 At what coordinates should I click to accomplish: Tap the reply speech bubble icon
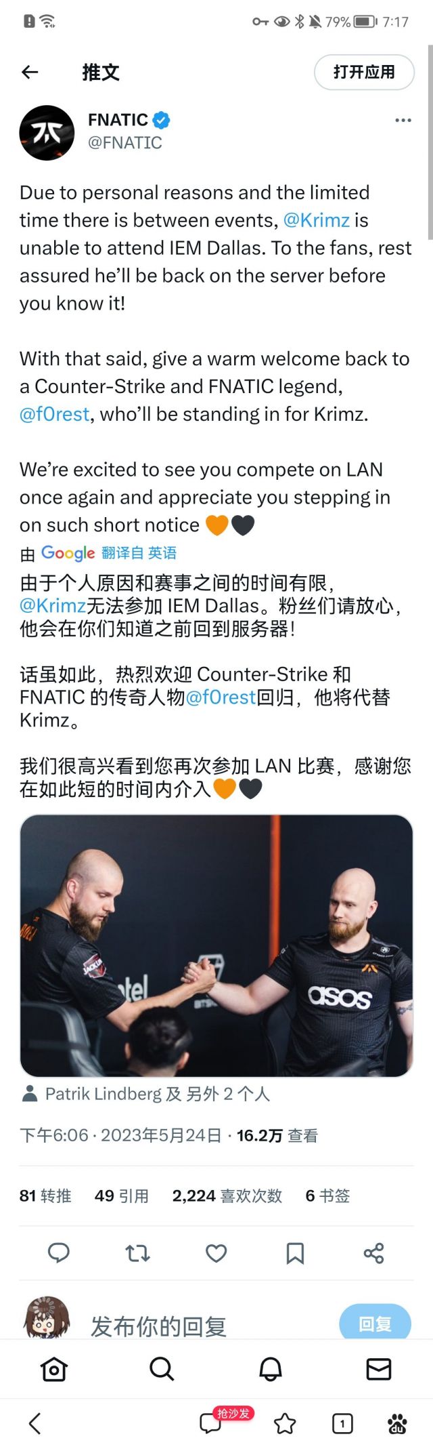coord(59,1253)
